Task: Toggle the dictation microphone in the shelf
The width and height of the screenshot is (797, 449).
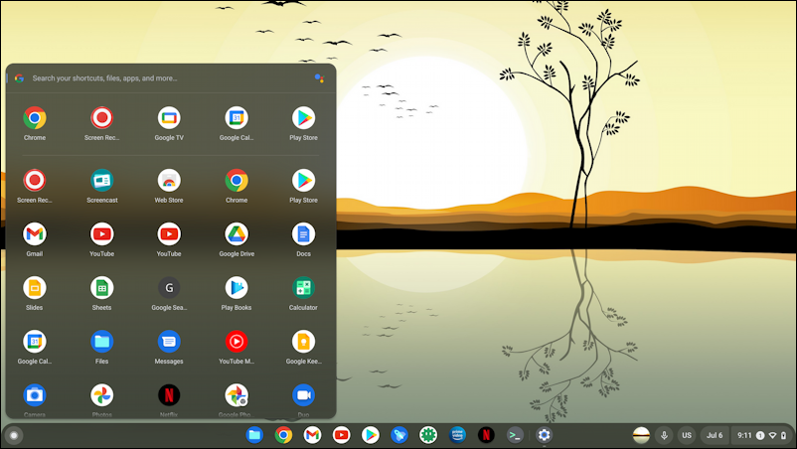Action: pos(664,435)
